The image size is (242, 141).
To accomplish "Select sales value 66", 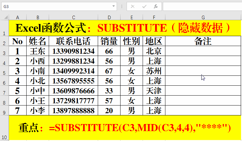I will [x=109, y=51].
